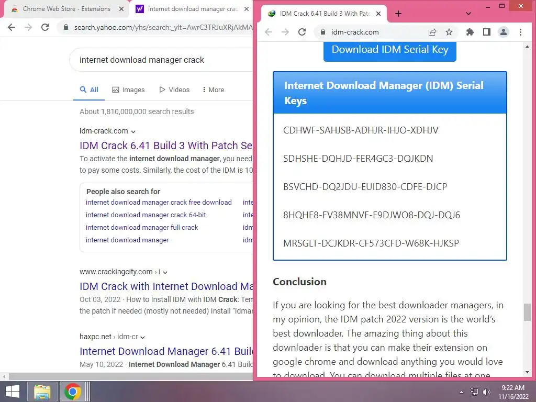Select the IDM Crack 6.41 Build 3 tab
Image resolution: width=536 pixels, height=402 pixels.
[325, 14]
